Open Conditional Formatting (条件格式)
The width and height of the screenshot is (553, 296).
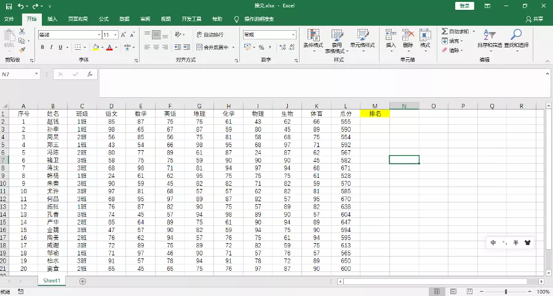[313, 38]
